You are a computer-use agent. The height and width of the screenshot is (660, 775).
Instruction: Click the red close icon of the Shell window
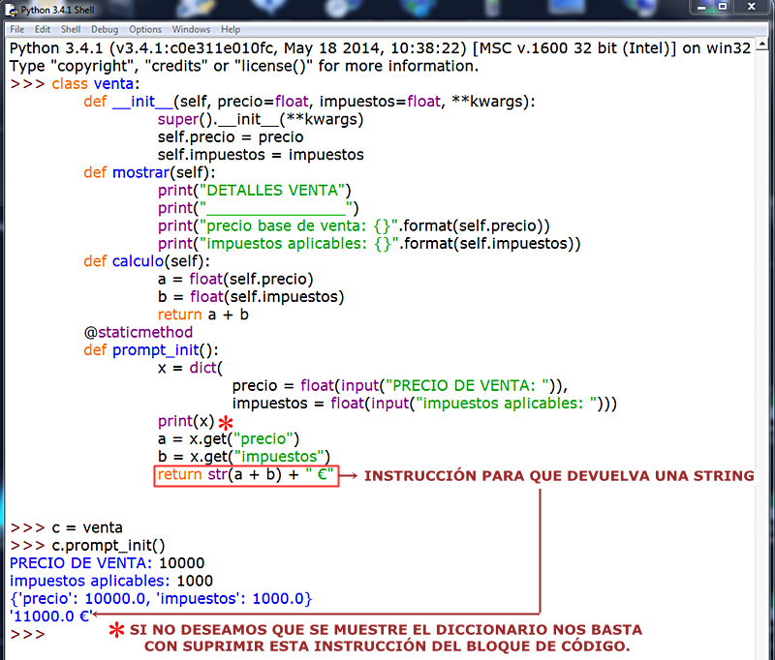click(752, 8)
